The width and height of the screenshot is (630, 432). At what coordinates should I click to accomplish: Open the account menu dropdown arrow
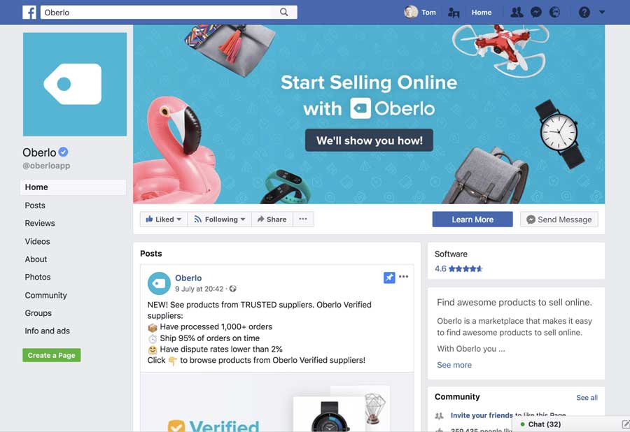point(602,12)
